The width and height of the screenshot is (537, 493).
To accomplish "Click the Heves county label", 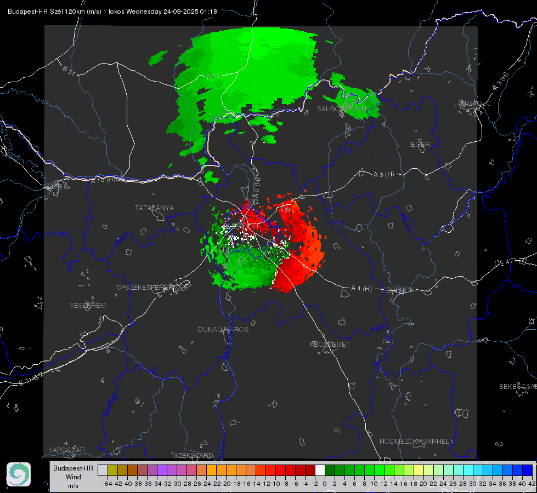I will point(405,223).
